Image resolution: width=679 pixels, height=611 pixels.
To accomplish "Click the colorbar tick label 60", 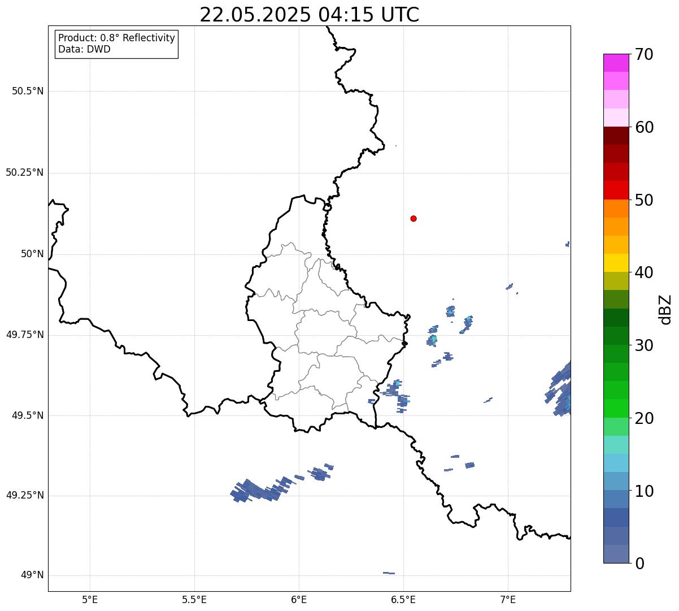I will point(644,127).
